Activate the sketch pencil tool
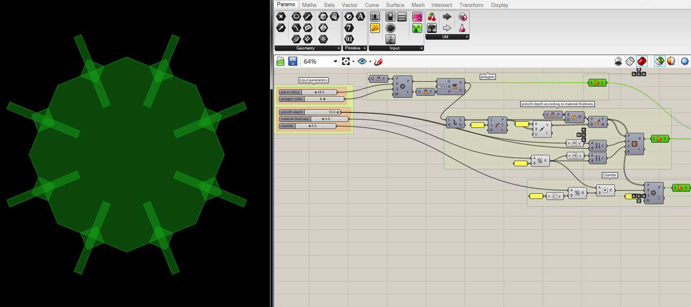Screen dimensions: 691x307 [x=379, y=61]
